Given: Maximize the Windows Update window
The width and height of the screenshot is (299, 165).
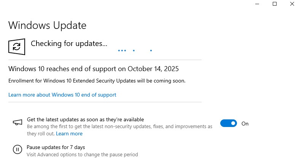Looking at the screenshot, I should click(275, 4).
